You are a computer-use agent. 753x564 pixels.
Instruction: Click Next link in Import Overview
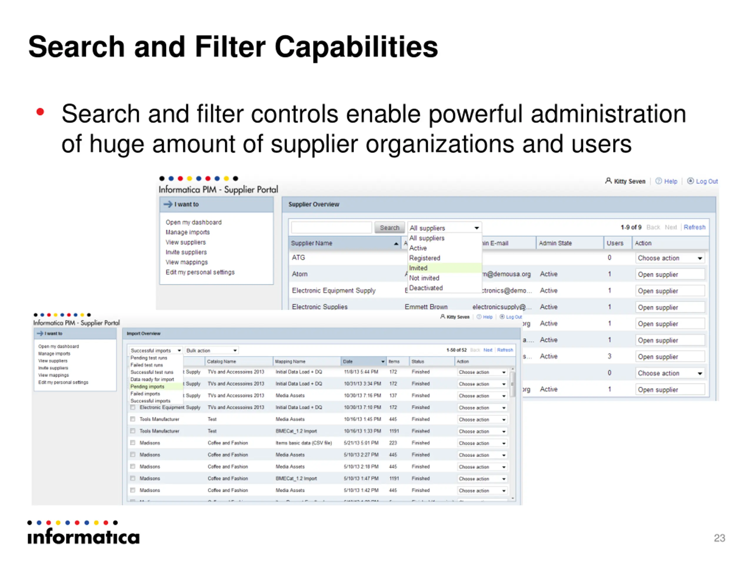coord(487,350)
